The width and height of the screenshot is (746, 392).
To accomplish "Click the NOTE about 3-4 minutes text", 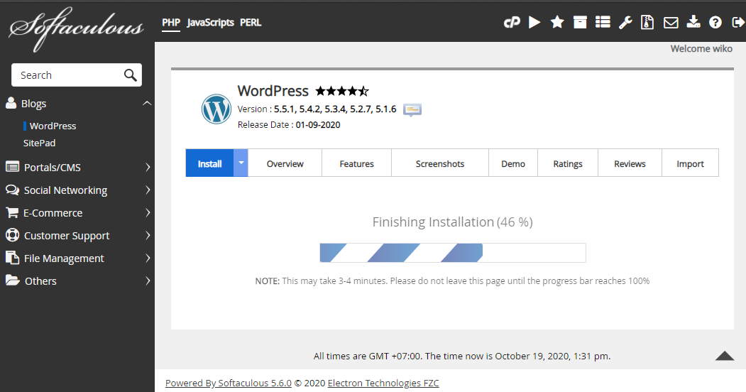I will click(x=452, y=281).
